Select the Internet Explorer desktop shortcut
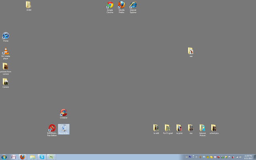 click(x=133, y=7)
